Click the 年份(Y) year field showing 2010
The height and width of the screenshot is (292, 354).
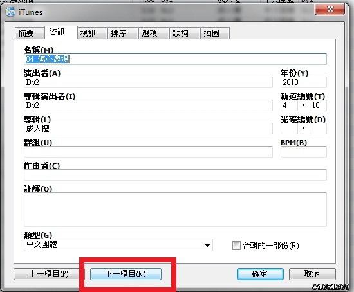pos(303,82)
